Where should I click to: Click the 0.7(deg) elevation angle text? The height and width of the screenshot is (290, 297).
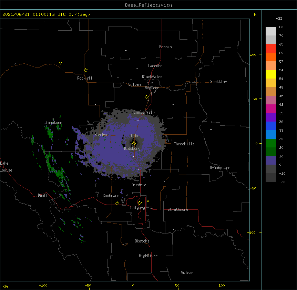[x=79, y=14]
